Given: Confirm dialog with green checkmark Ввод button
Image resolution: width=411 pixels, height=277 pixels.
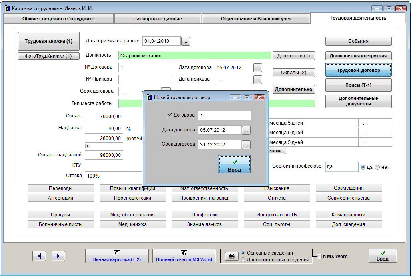Looking at the screenshot, I should (x=234, y=164).
